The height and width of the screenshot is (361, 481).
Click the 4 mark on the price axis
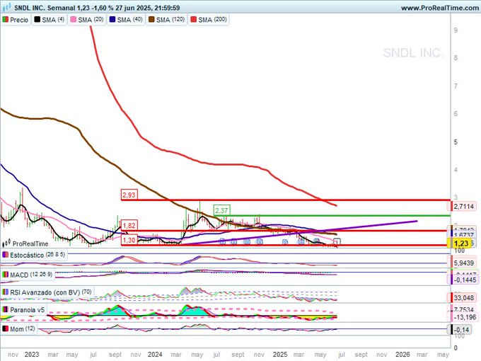point(456,169)
